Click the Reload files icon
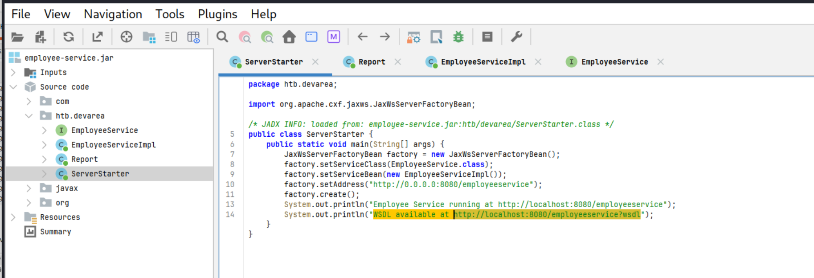This screenshot has width=814, height=278. click(x=69, y=37)
